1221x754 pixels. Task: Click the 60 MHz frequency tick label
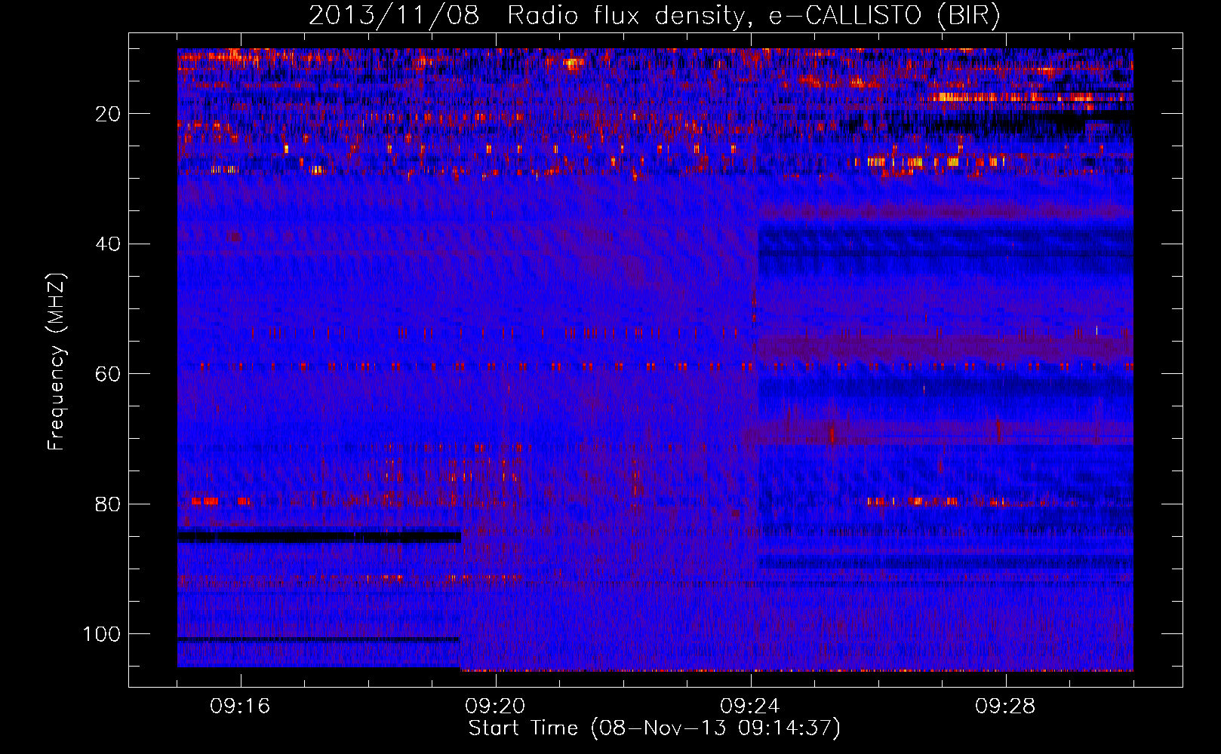[109, 374]
